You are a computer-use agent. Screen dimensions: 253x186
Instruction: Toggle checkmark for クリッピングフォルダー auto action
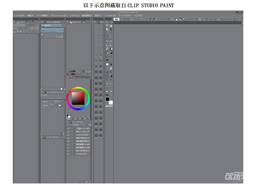(68, 135)
